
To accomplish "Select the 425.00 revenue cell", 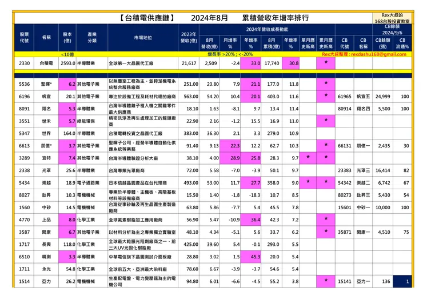I will 189,245.
